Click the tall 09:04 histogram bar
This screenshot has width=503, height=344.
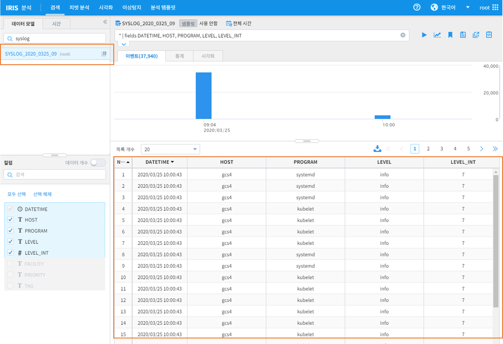(204, 95)
